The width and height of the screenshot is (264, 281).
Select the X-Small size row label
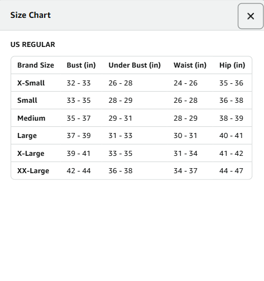(31, 83)
